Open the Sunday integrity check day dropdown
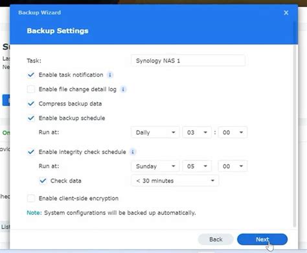This screenshot has width=307, height=253. [x=155, y=166]
